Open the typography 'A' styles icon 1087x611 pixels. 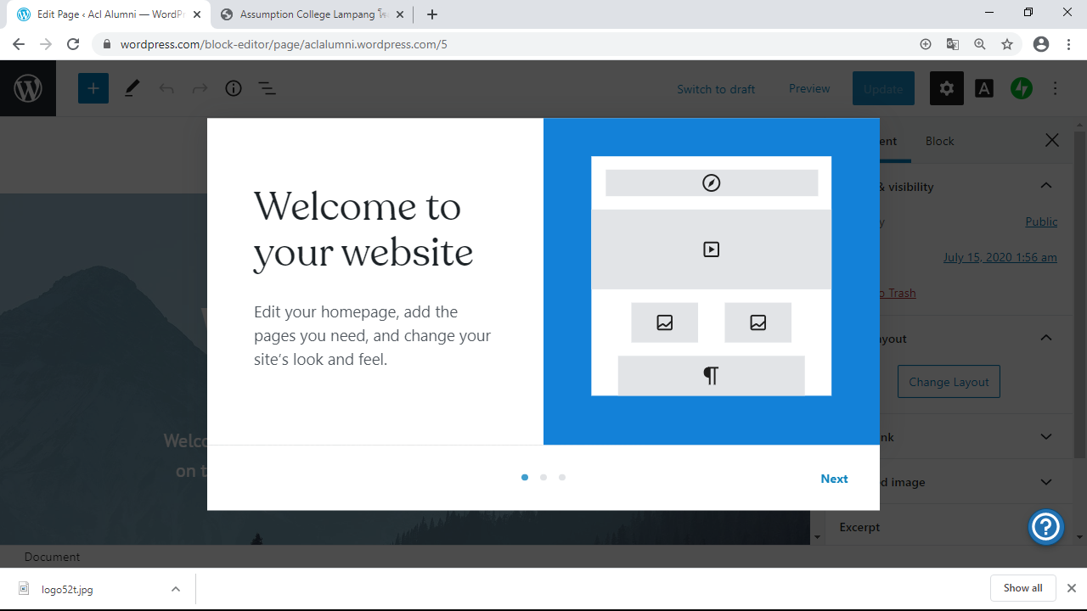[x=984, y=88]
